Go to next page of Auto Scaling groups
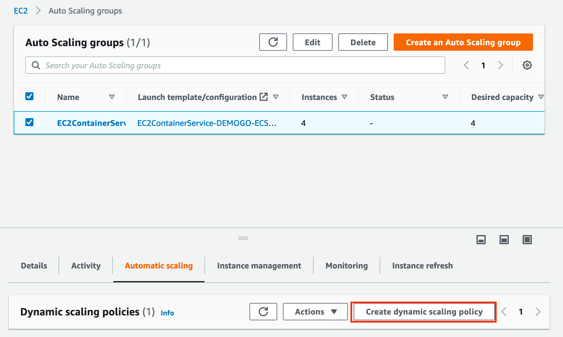563x337 pixels. [x=500, y=65]
